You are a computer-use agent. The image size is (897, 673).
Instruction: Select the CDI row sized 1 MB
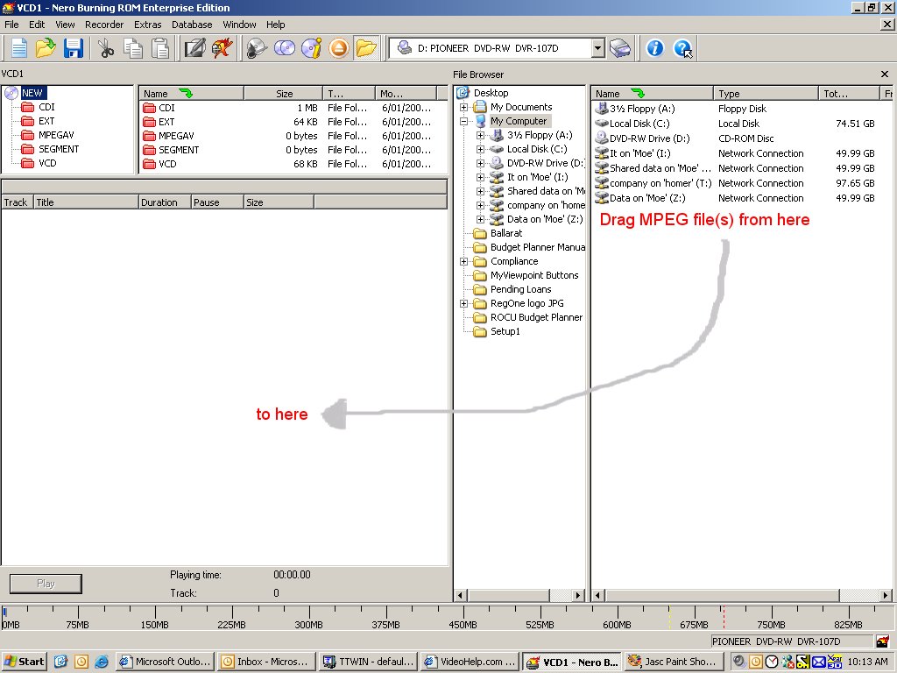[x=293, y=108]
